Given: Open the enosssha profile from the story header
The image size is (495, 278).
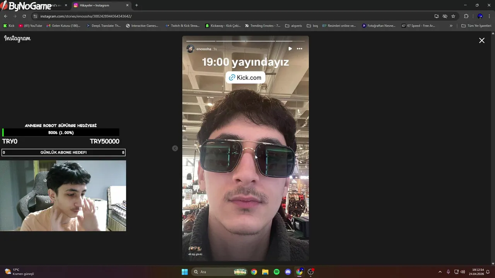Looking at the screenshot, I should pos(204,49).
